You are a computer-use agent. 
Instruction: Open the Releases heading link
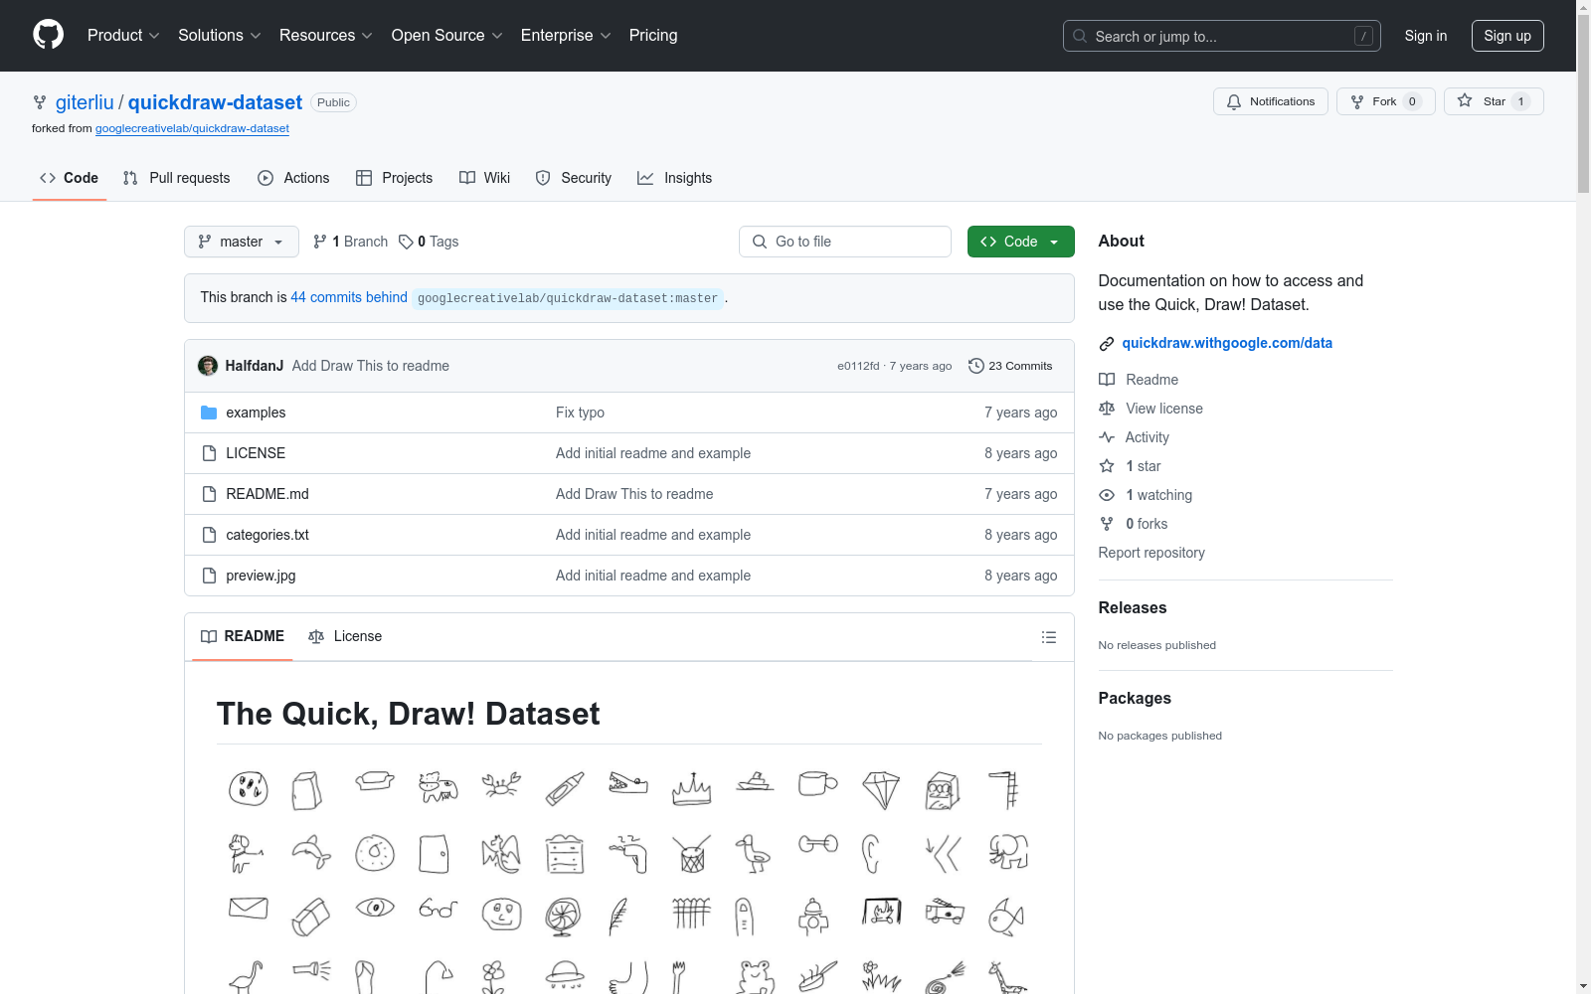coord(1133,607)
